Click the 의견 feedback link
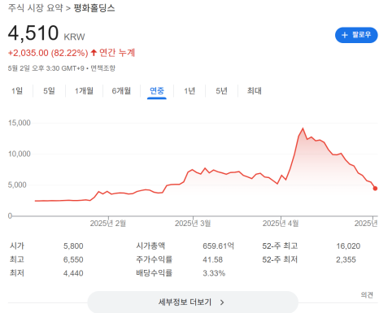 pos(367,295)
